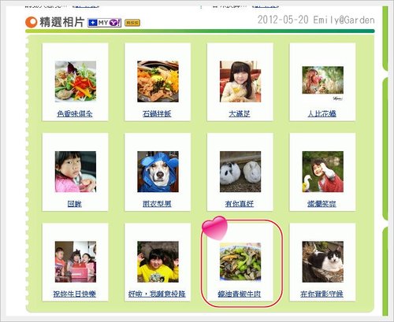Open the black and white cat thumbnail
The image size is (394, 322).
point(323,261)
